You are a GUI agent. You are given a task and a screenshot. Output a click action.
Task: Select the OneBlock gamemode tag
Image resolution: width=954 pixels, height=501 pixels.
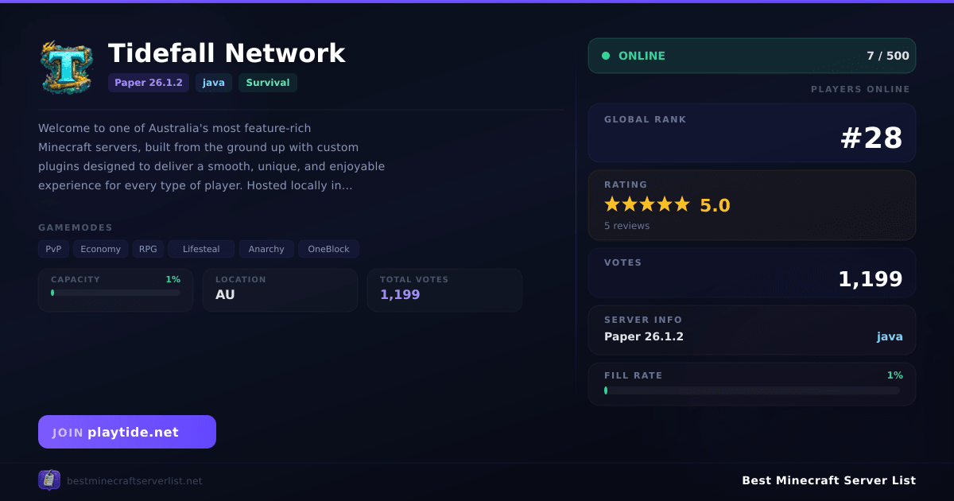point(329,249)
